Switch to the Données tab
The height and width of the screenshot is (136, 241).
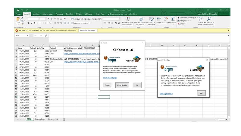pos(69,14)
